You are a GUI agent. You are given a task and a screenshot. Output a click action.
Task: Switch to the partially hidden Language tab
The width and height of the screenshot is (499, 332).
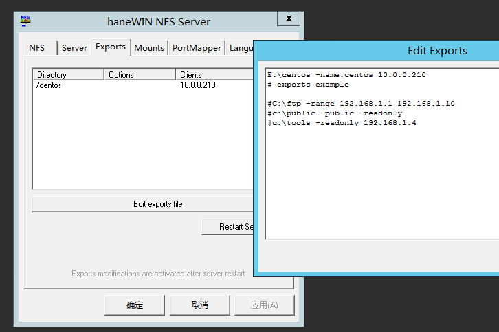(x=241, y=48)
